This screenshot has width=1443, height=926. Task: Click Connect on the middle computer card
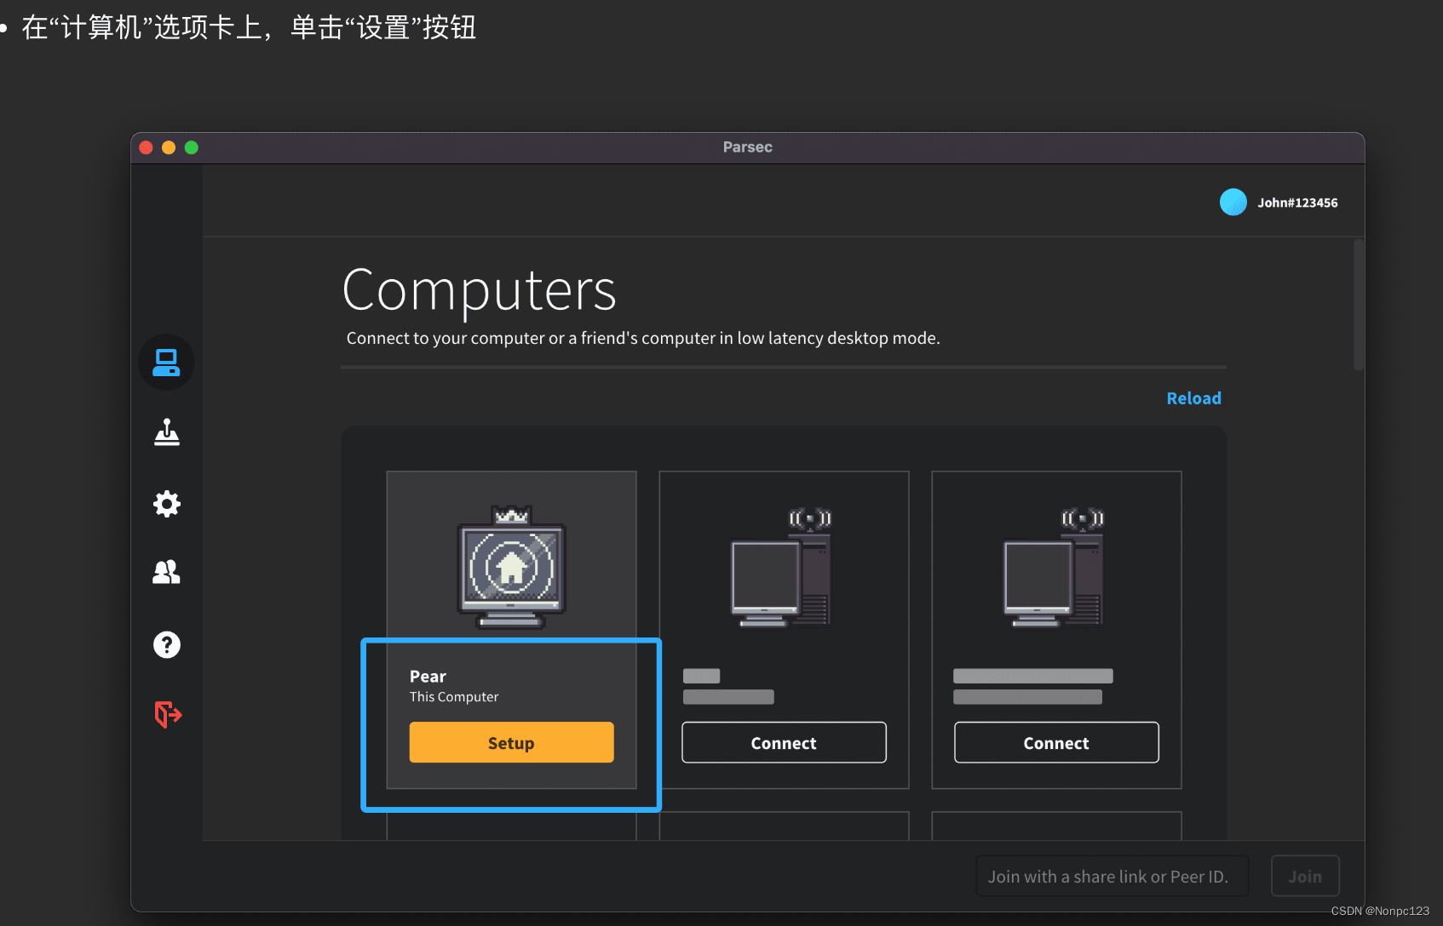[x=784, y=742]
